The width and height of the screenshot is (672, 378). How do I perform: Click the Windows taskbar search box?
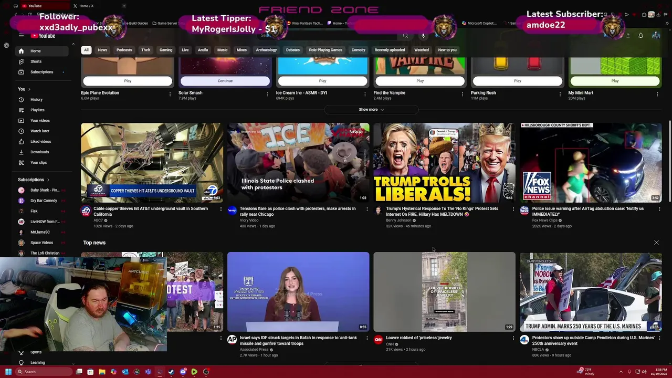[x=43, y=372]
